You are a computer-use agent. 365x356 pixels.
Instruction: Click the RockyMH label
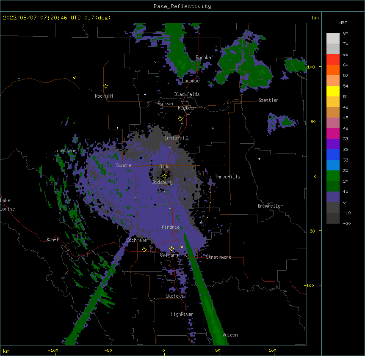point(104,96)
